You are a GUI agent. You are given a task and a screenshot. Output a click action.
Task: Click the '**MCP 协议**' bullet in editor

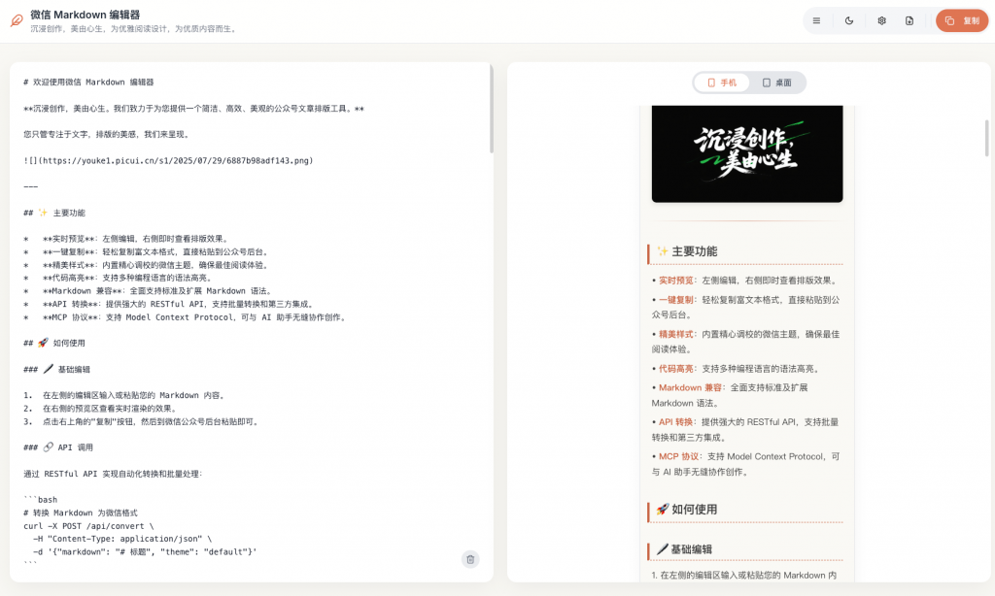[x=186, y=317]
